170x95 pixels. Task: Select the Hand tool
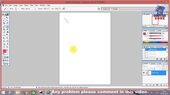coord(4,47)
